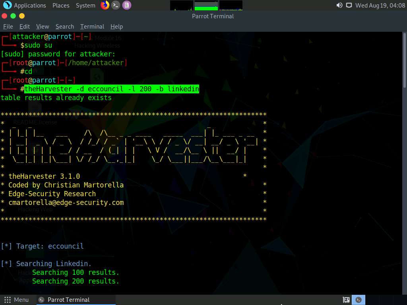Click the terminal vertical scrollbar thumb

click(x=404, y=60)
